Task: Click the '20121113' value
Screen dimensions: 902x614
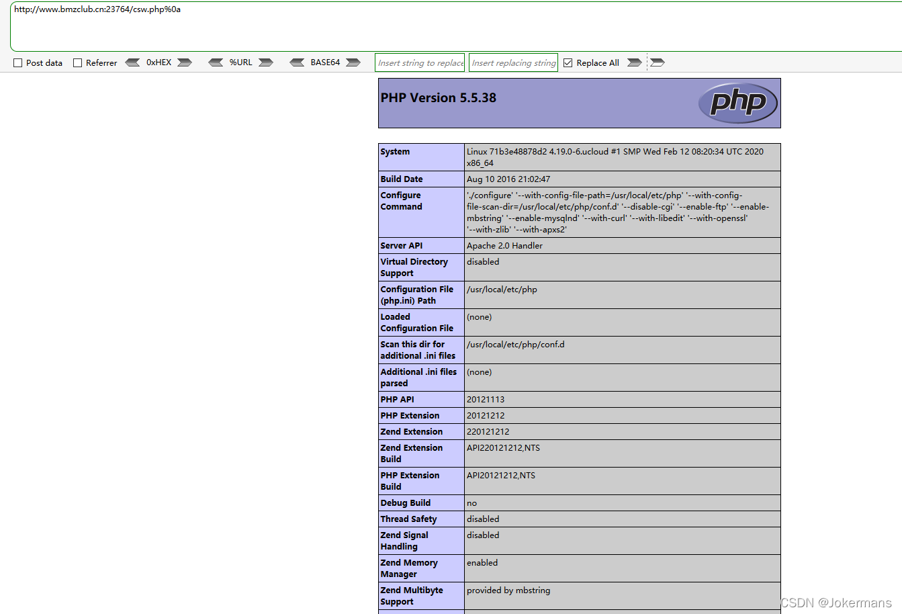Action: (486, 400)
